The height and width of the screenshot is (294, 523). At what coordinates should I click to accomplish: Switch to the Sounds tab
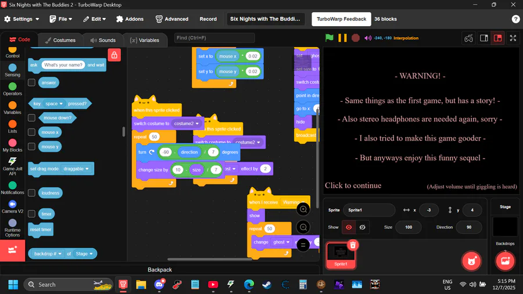[103, 40]
